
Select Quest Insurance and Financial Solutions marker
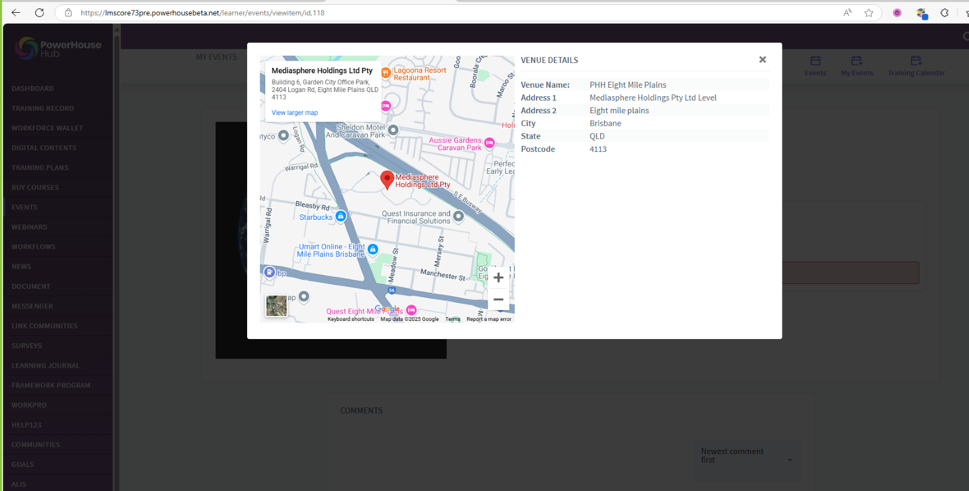(458, 216)
